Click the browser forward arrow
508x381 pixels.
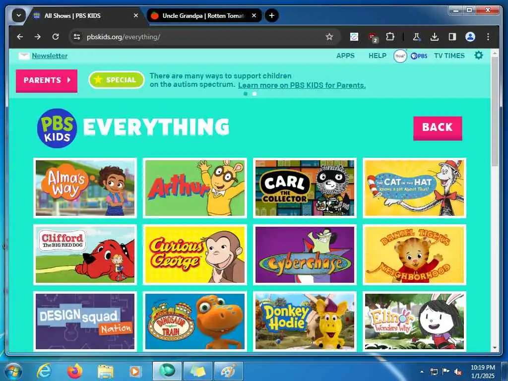coord(38,37)
